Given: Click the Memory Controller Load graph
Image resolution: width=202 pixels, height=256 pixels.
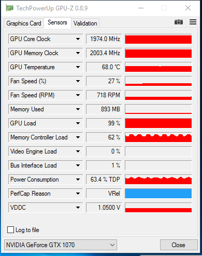Looking at the screenshot, I should point(158,137).
